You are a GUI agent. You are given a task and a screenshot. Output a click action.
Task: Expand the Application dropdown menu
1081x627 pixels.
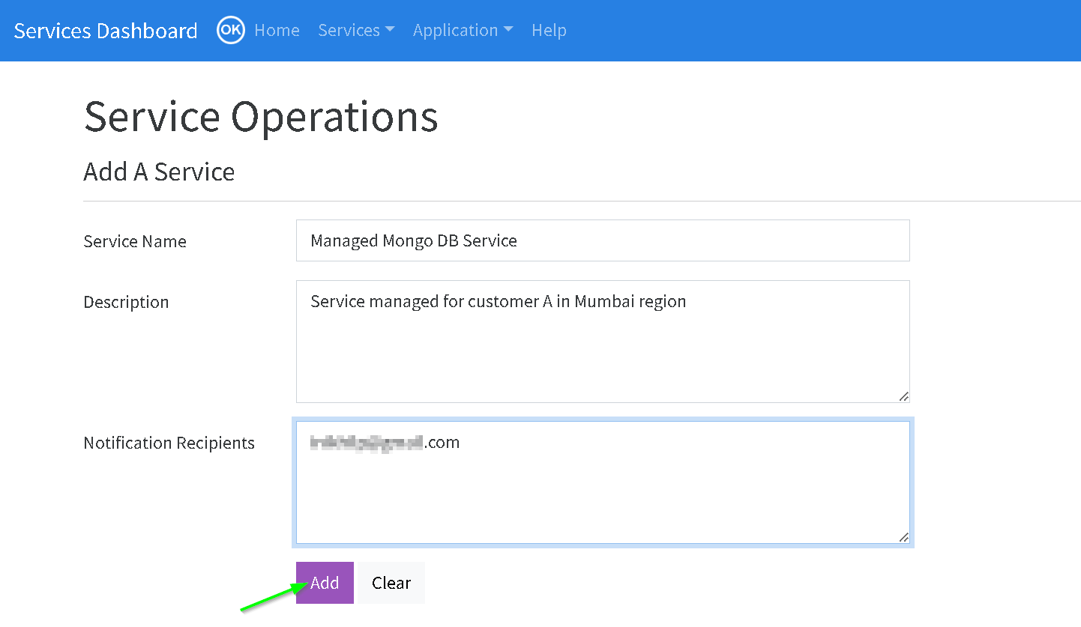click(x=463, y=31)
